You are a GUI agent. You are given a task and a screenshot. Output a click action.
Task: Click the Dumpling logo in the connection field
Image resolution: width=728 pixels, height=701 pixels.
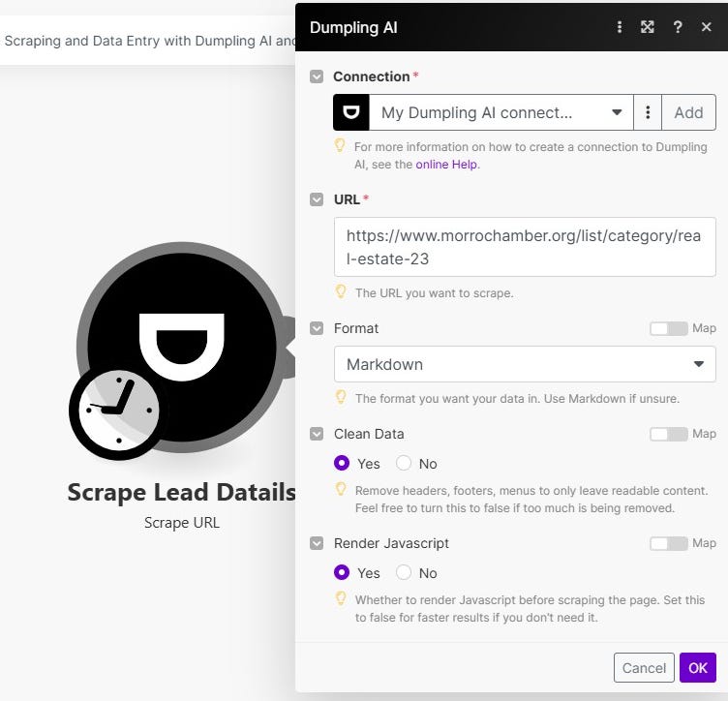tap(351, 112)
